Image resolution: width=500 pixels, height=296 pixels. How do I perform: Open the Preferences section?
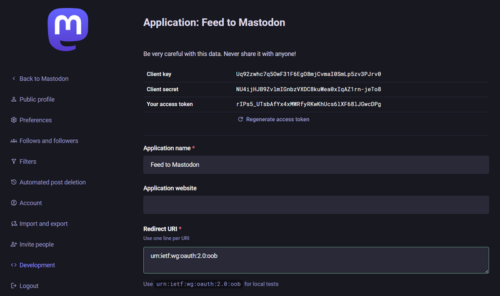(x=36, y=120)
